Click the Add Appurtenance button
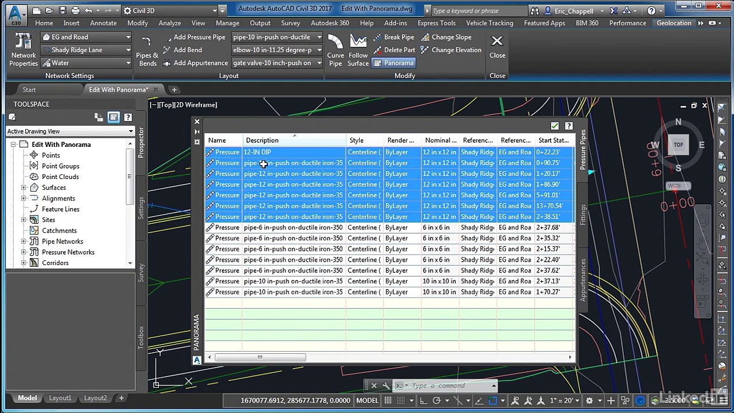 (x=195, y=63)
